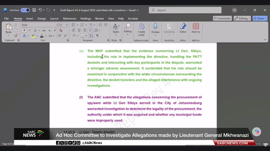Open the File menu
The width and height of the screenshot is (270, 151).
pyautogui.click(x=6, y=18)
